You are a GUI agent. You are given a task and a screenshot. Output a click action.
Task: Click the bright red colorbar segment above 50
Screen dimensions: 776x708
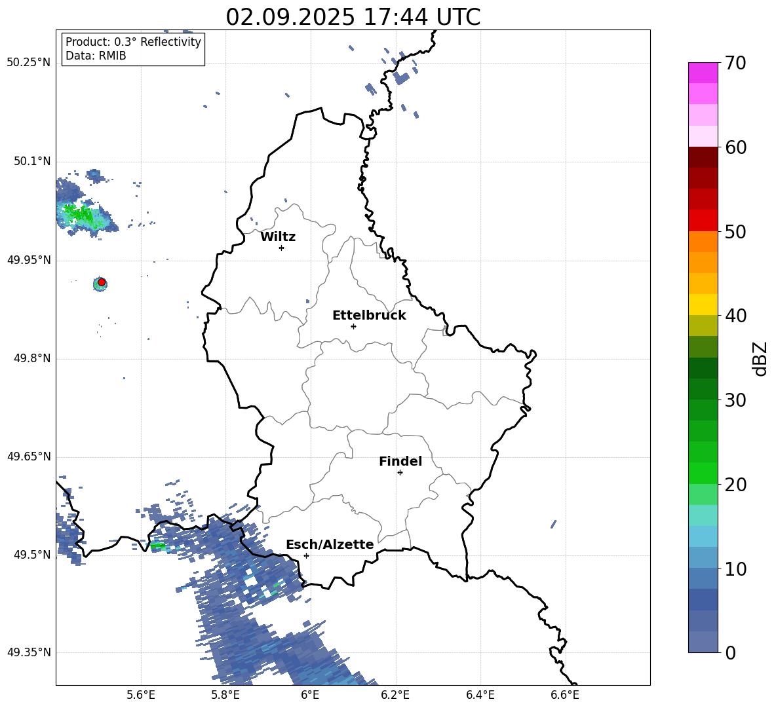703,221
